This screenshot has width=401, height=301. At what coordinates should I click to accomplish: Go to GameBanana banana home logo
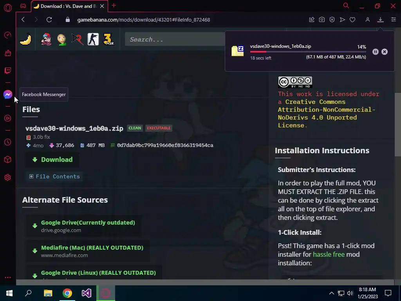(x=25, y=40)
